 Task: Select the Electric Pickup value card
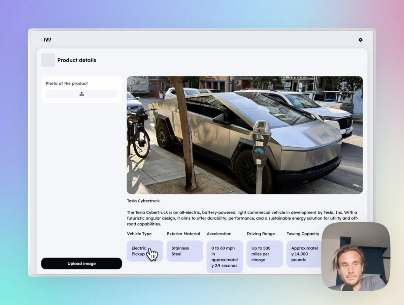point(145,251)
